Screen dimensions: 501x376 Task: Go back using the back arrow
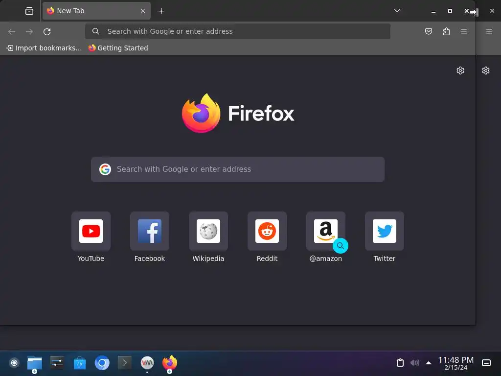coord(12,31)
